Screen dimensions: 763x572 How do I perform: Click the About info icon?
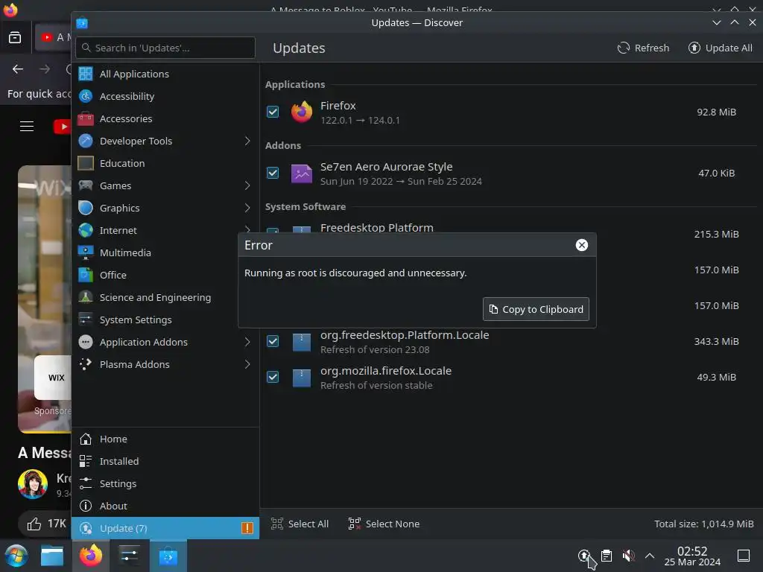point(86,506)
